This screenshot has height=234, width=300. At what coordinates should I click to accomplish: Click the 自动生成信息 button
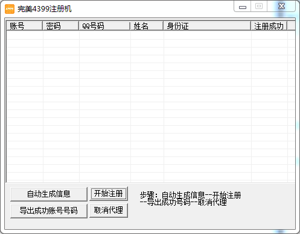(49, 194)
